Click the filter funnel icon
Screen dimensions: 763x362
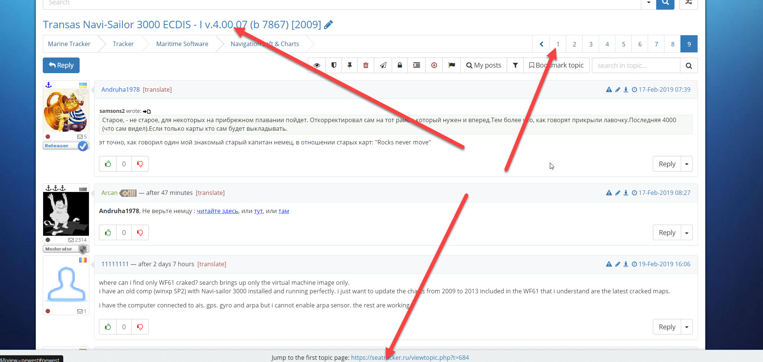coord(515,65)
